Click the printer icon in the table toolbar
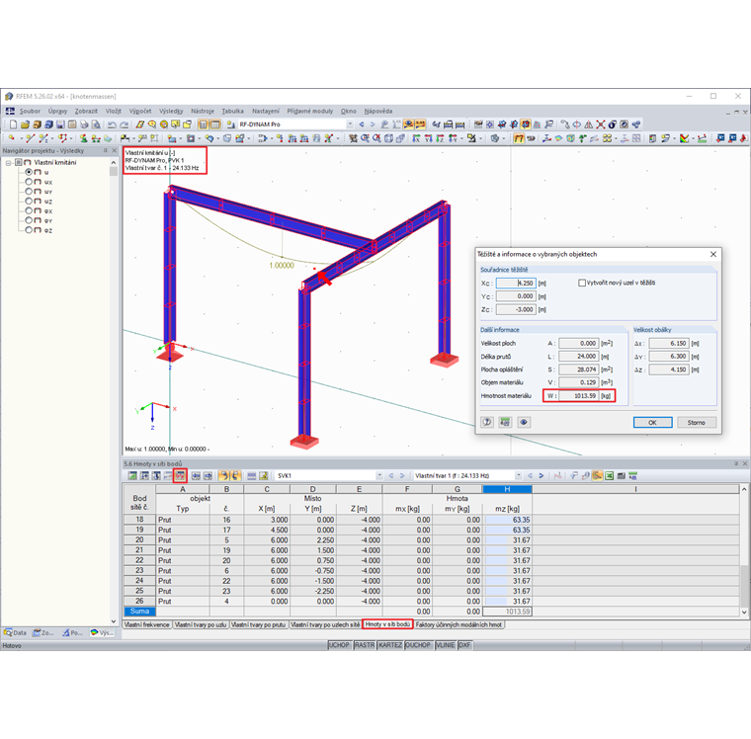The width and height of the screenshot is (751, 739). coord(622,475)
